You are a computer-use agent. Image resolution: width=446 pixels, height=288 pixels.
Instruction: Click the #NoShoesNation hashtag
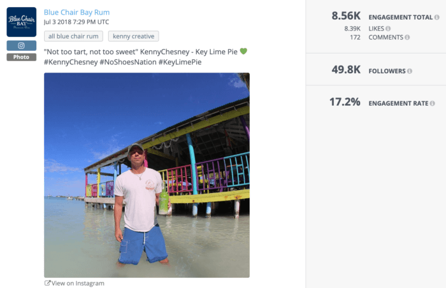[129, 62]
